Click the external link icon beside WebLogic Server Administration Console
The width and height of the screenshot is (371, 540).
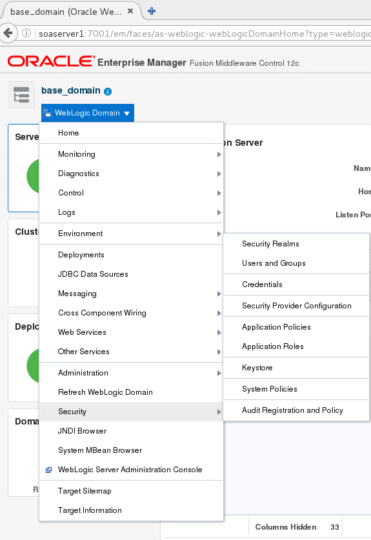[x=48, y=470]
